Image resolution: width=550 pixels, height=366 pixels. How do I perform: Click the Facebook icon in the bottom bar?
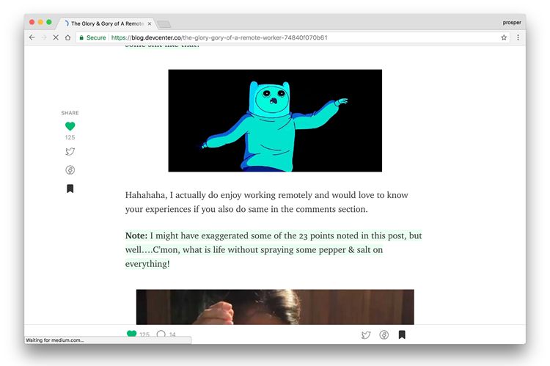[384, 334]
